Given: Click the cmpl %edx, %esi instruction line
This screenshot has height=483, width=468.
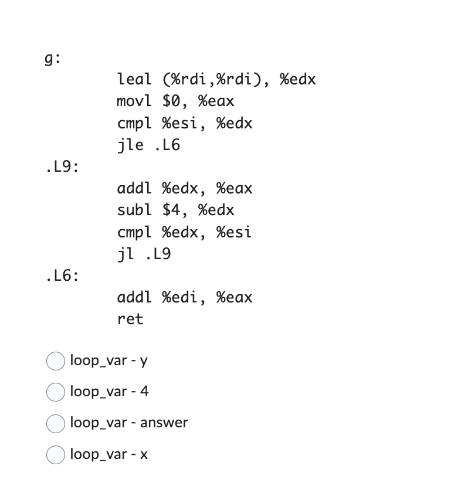Looking at the screenshot, I should pyautogui.click(x=184, y=233).
